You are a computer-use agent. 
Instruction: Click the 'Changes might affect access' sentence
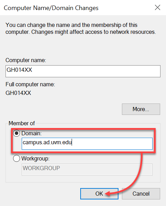(94, 32)
